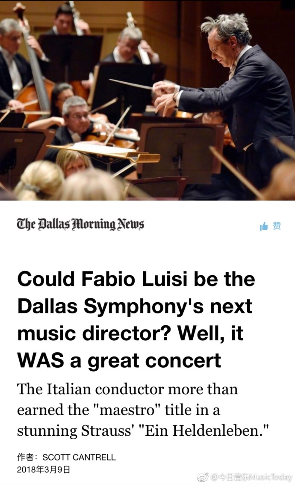Click the Weibo eye logo watermark
Image resolution: width=295 pixels, height=485 pixels.
coord(203,477)
